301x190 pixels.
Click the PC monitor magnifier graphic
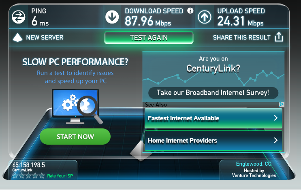tap(77, 106)
